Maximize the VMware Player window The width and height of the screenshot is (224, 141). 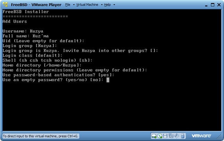coord(210,5)
